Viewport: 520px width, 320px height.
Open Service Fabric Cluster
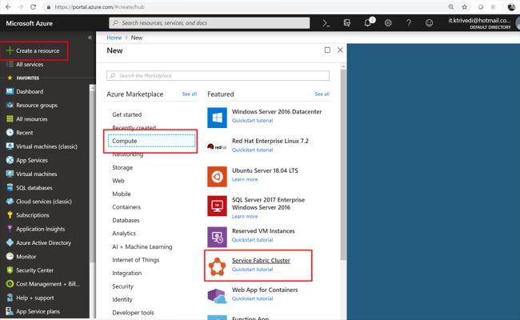(x=261, y=260)
